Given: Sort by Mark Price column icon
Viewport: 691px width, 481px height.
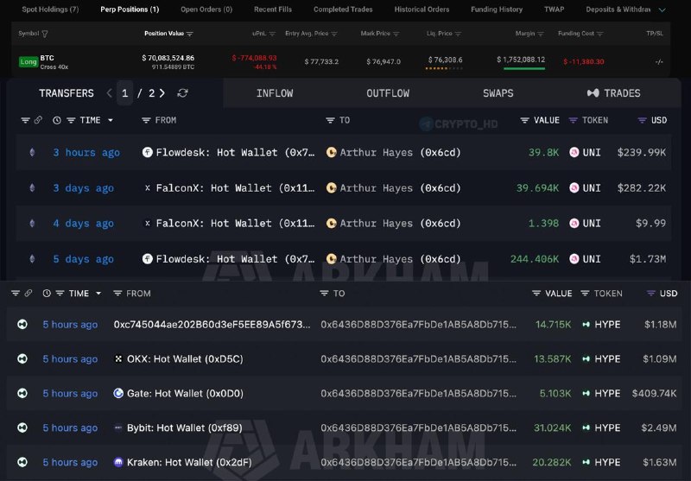Looking at the screenshot, I should point(396,34).
